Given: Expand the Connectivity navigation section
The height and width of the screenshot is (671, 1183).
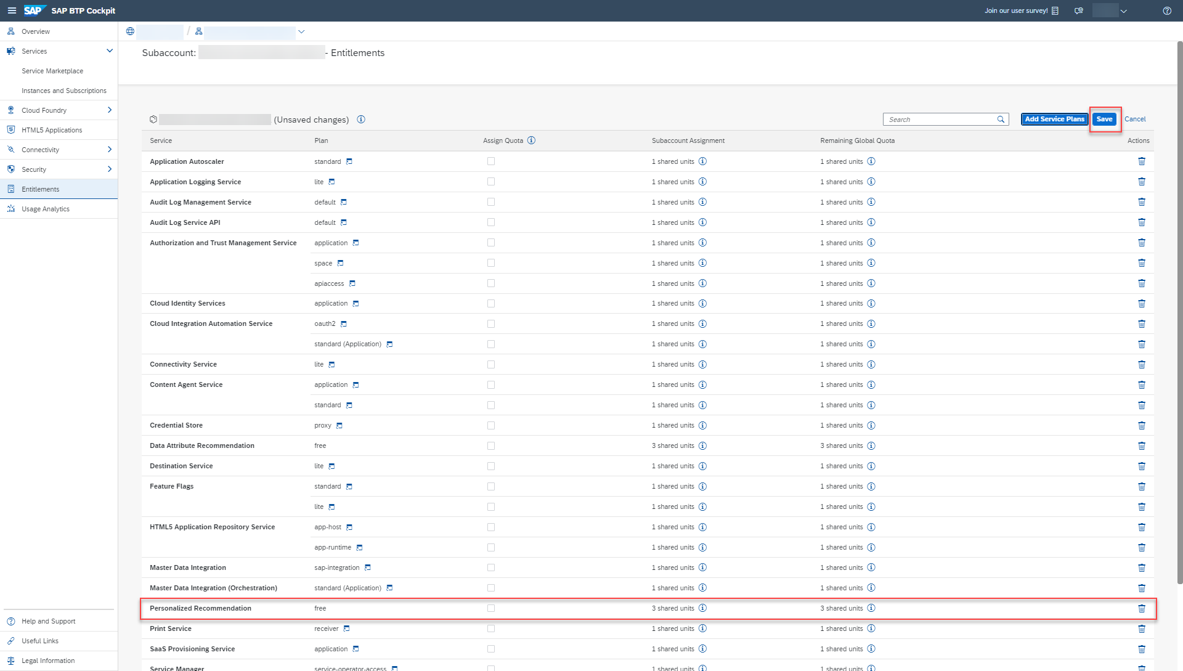Looking at the screenshot, I should 110,150.
